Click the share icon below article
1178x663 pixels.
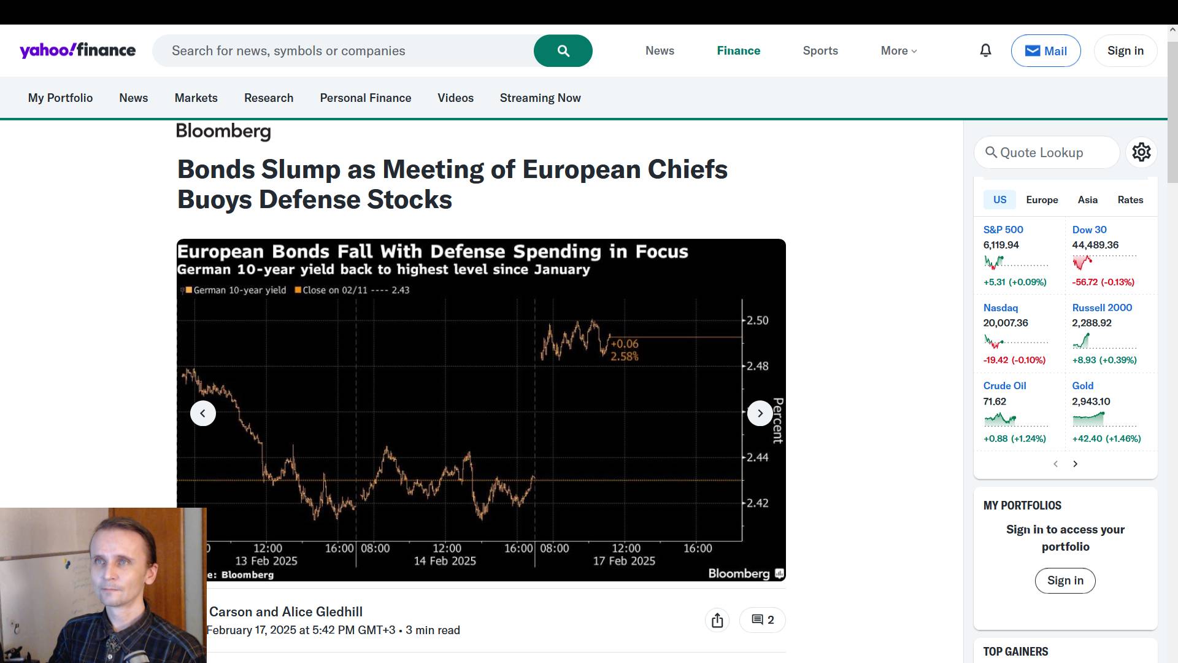point(717,620)
